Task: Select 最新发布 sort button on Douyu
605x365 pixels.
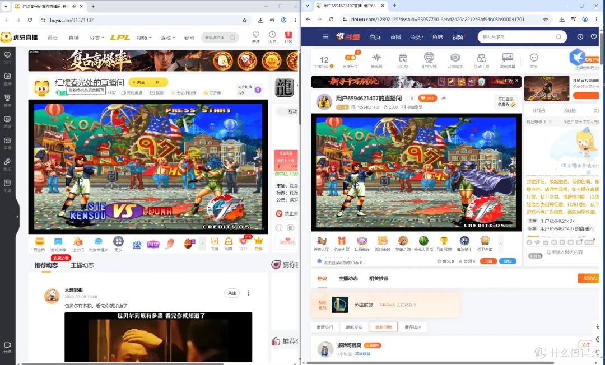Action: point(354,327)
